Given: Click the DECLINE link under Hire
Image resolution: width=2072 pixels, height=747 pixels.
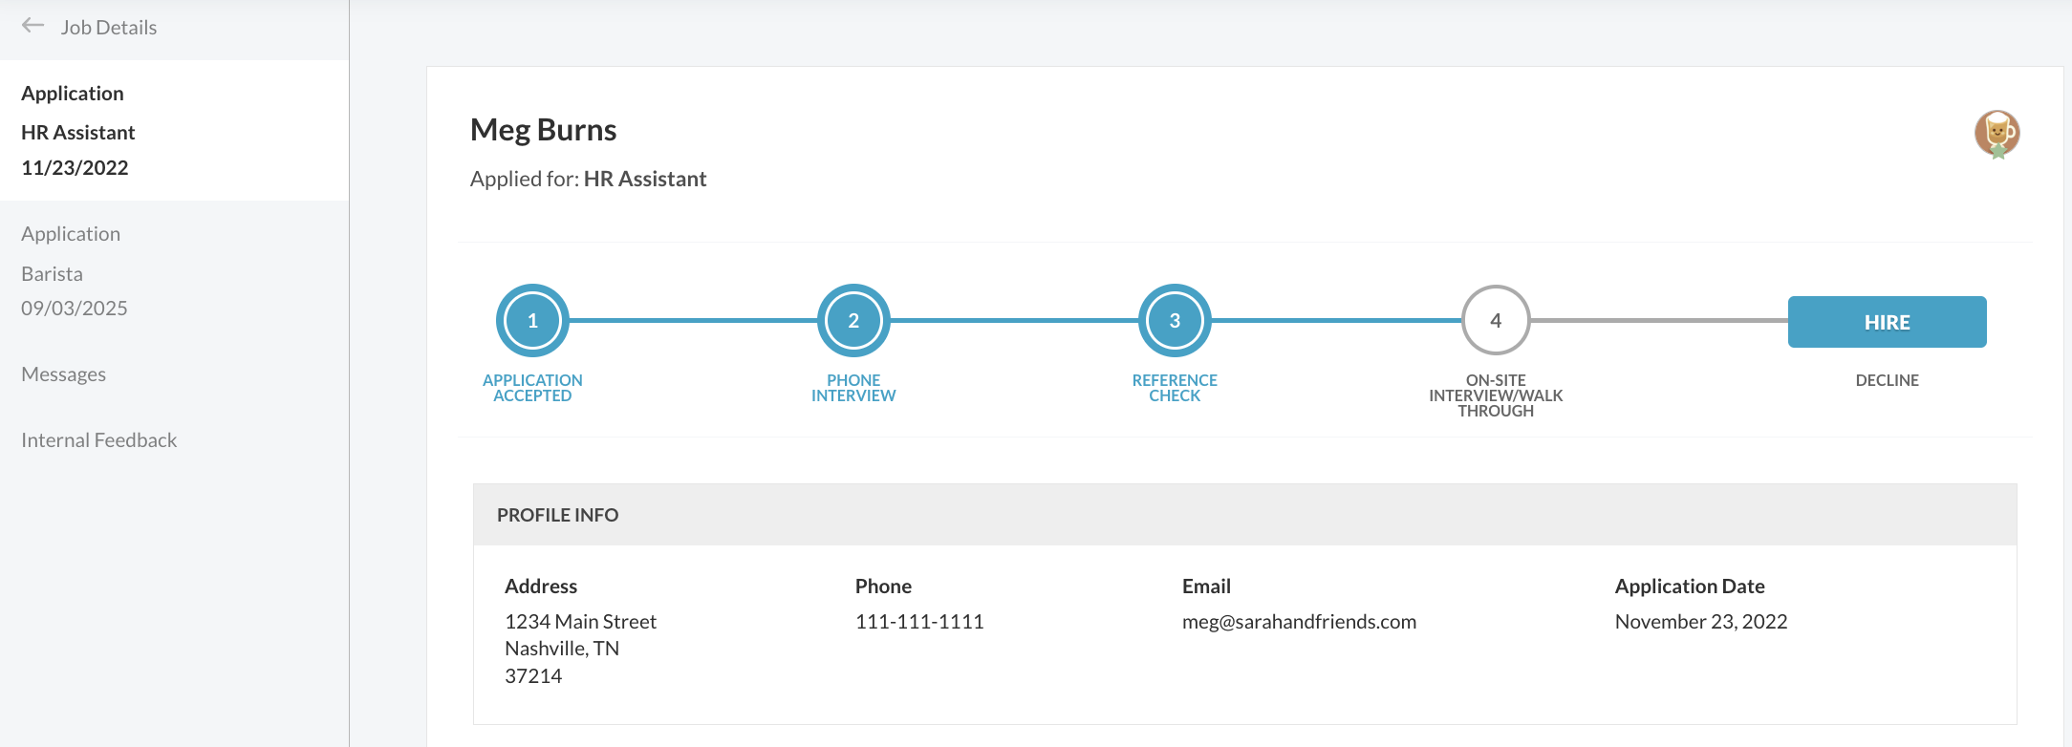Looking at the screenshot, I should [1887, 380].
